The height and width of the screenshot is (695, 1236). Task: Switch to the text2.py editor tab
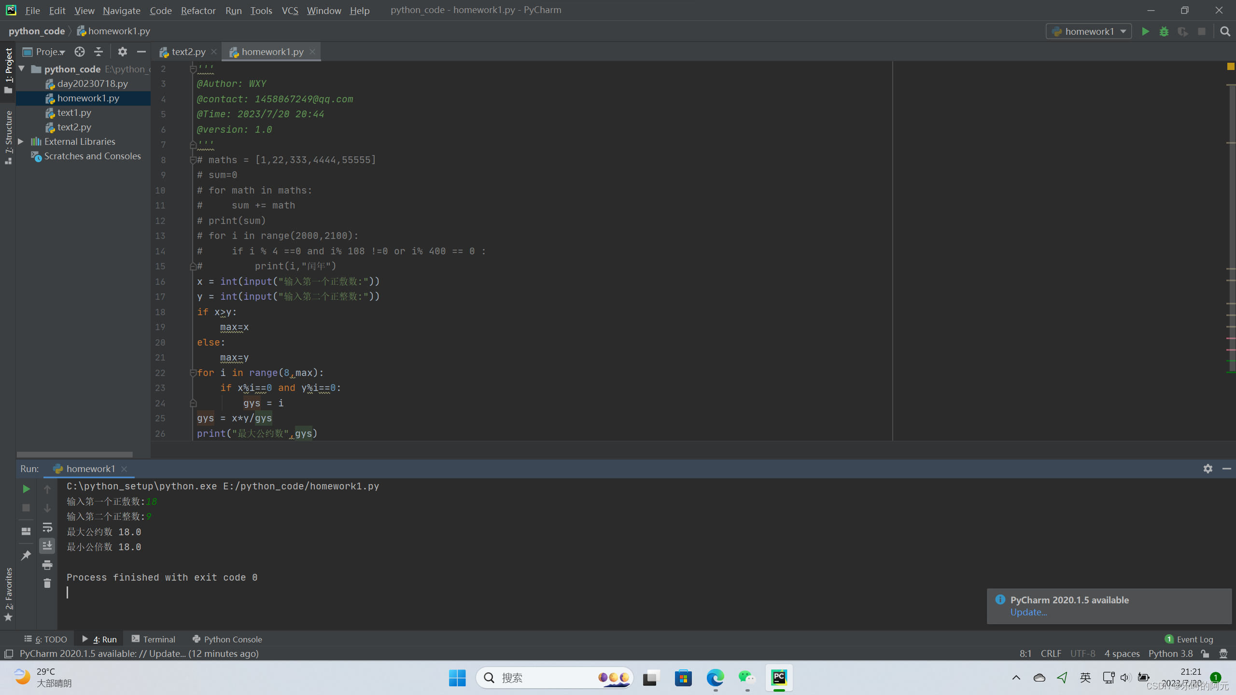click(188, 52)
